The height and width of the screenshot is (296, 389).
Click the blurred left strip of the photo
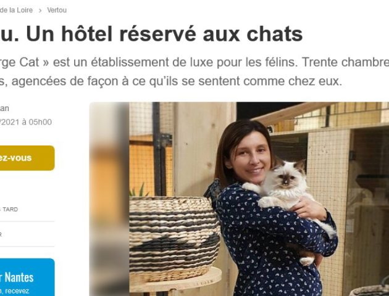coord(109,199)
